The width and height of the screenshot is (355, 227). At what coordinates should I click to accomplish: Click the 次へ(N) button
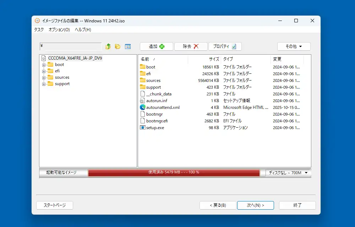tap(255, 205)
